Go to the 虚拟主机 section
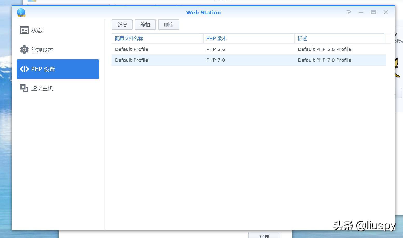The image size is (403, 238). (x=58, y=88)
